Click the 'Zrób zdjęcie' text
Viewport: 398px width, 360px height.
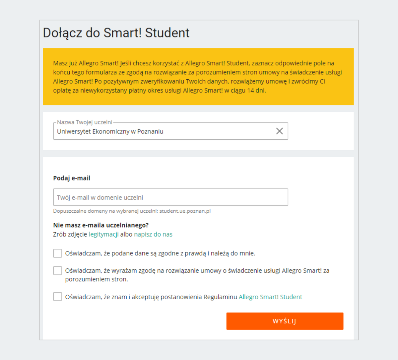[70, 234]
